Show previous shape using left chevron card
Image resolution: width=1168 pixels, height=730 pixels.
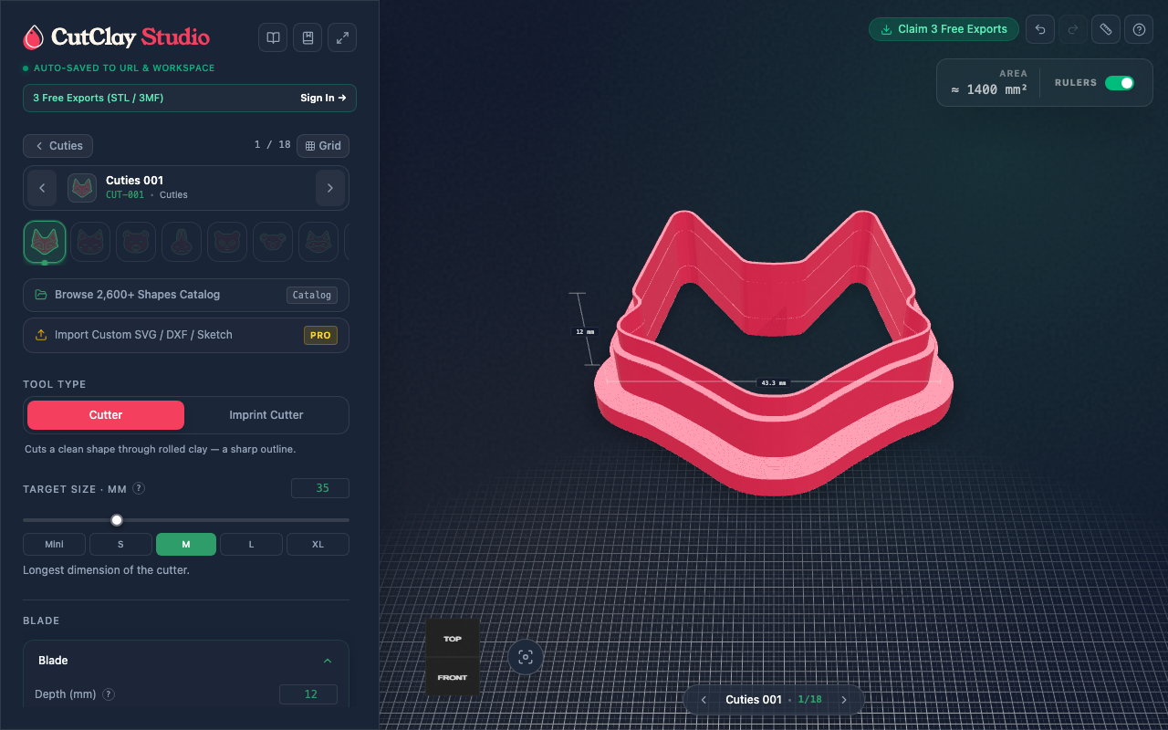(42, 188)
